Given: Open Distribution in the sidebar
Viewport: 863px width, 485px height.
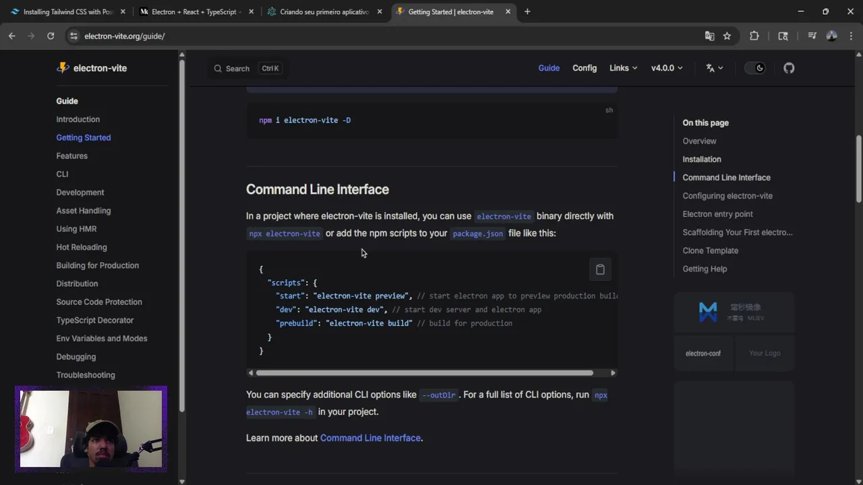Looking at the screenshot, I should pos(78,283).
